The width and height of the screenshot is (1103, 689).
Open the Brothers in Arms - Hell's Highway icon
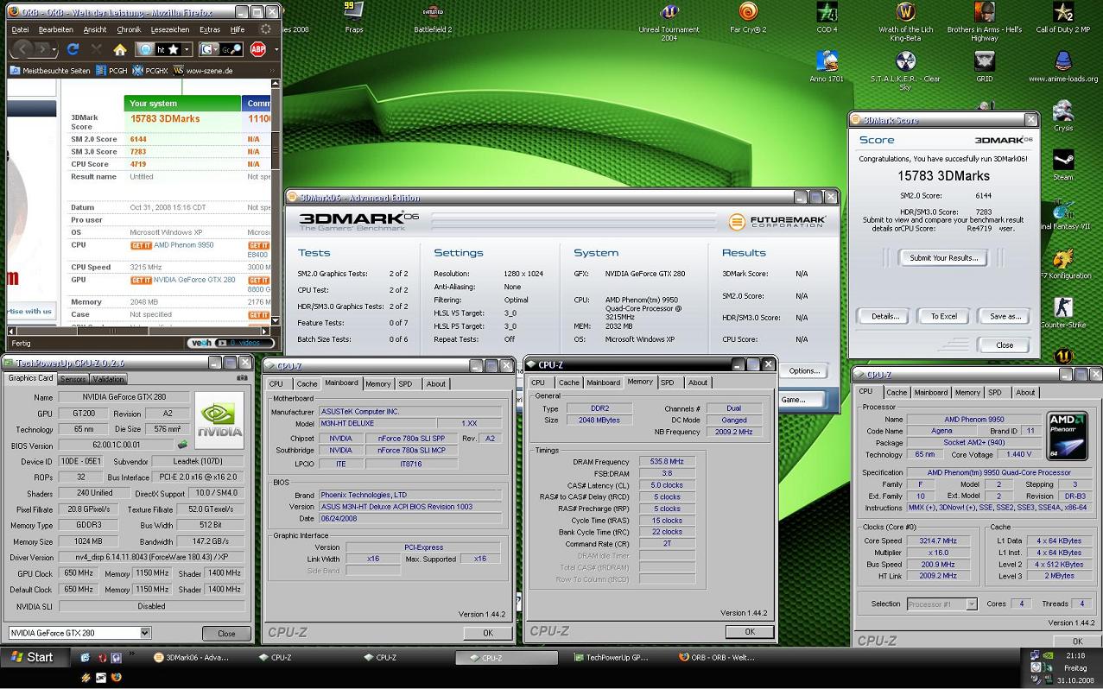(984, 21)
